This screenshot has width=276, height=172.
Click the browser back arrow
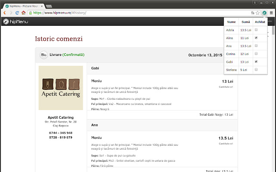point(5,12)
